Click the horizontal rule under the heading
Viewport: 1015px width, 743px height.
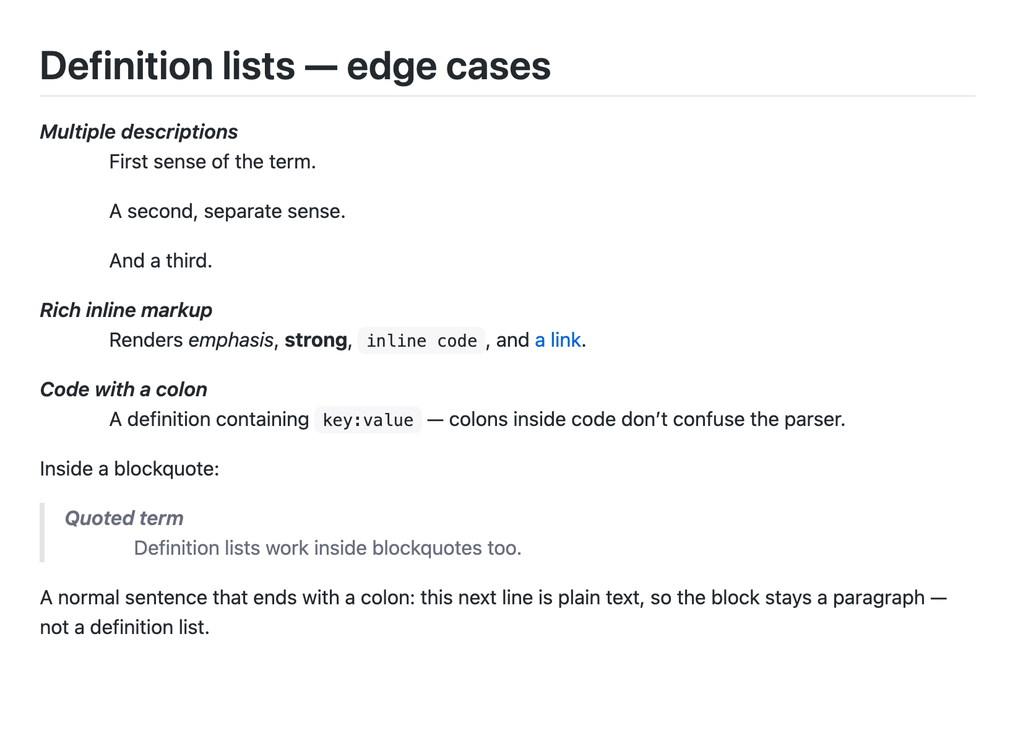507,96
